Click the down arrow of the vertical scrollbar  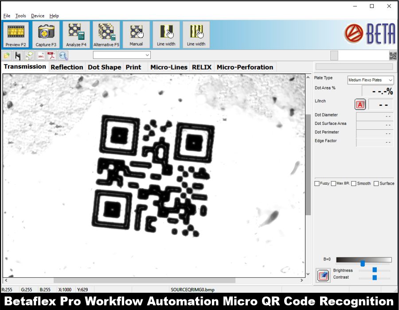309,274
